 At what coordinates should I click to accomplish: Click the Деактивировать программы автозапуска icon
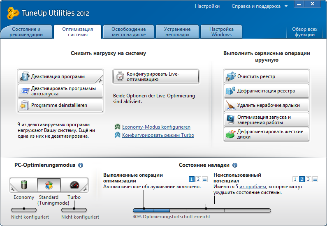[x=25, y=91]
